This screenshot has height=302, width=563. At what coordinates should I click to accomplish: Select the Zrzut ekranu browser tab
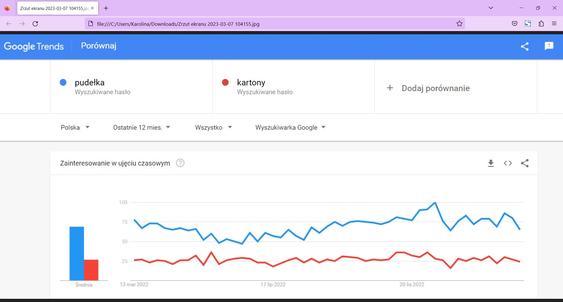point(55,8)
